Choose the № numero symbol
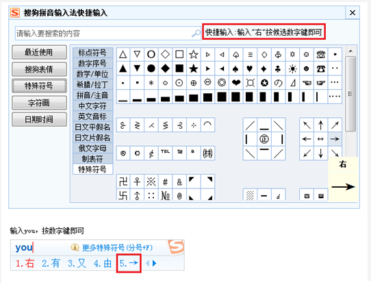Image resolution: width=371 pixels, height=283 pixels. click(x=165, y=195)
